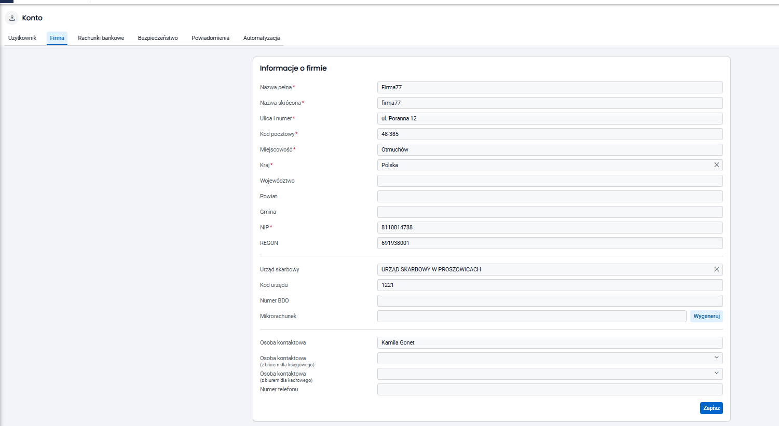Open the Rachunki bankowe tab
779x426 pixels.
pos(101,38)
